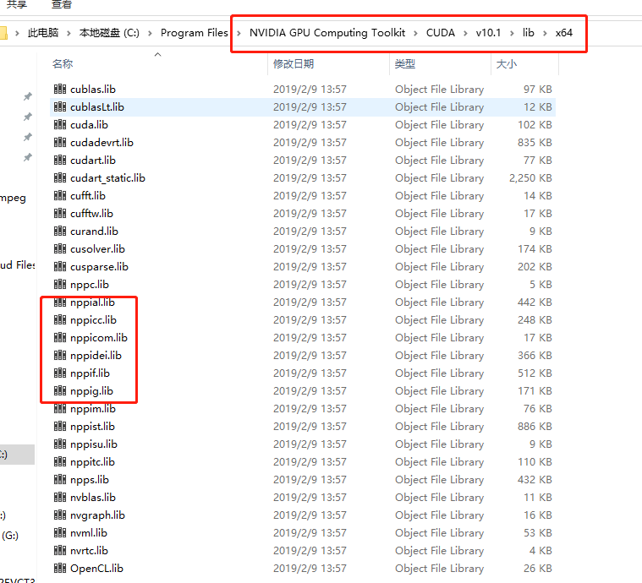Click the cudart_static.lib file icon
The width and height of the screenshot is (642, 583).
[59, 178]
